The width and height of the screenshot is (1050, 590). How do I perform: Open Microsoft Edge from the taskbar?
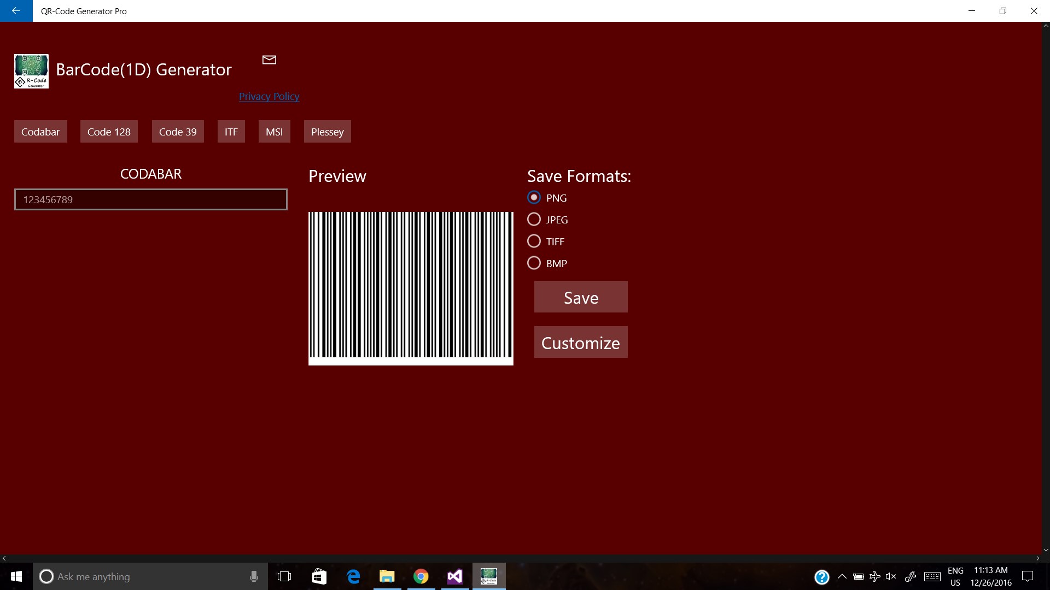coord(353,576)
